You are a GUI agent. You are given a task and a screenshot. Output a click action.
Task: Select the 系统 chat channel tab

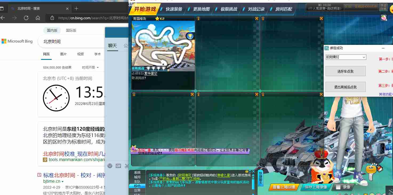(x=137, y=173)
